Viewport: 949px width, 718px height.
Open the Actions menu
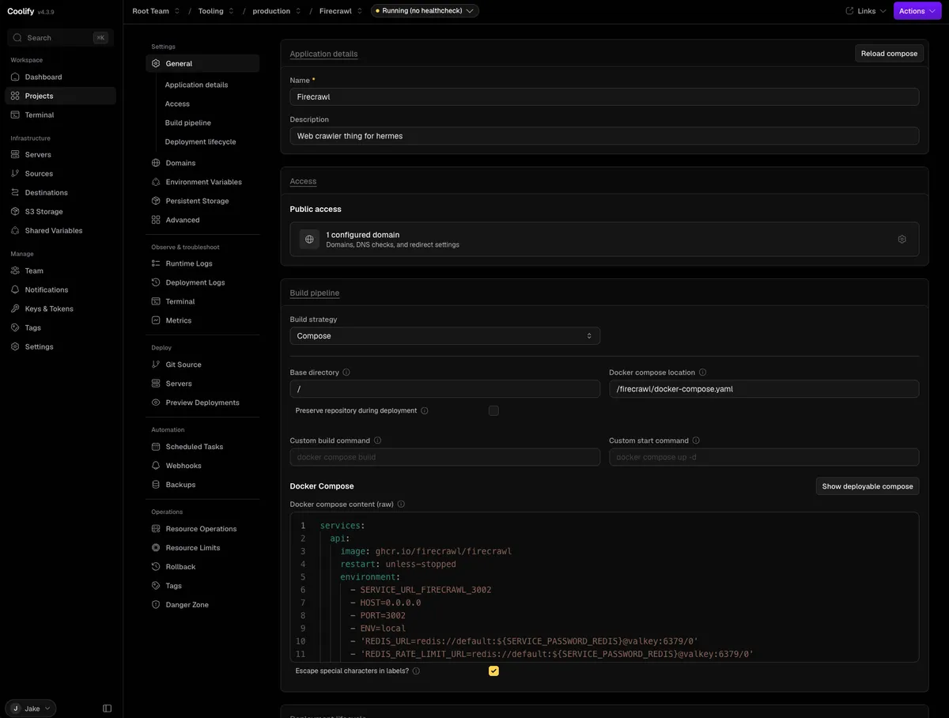point(917,11)
